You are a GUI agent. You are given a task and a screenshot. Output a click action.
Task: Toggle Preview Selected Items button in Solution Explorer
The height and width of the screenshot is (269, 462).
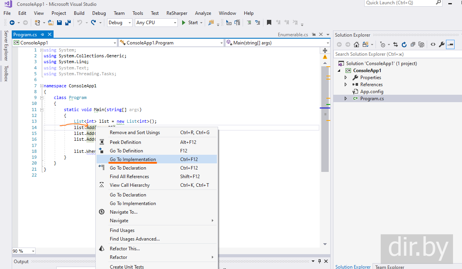(x=450, y=45)
